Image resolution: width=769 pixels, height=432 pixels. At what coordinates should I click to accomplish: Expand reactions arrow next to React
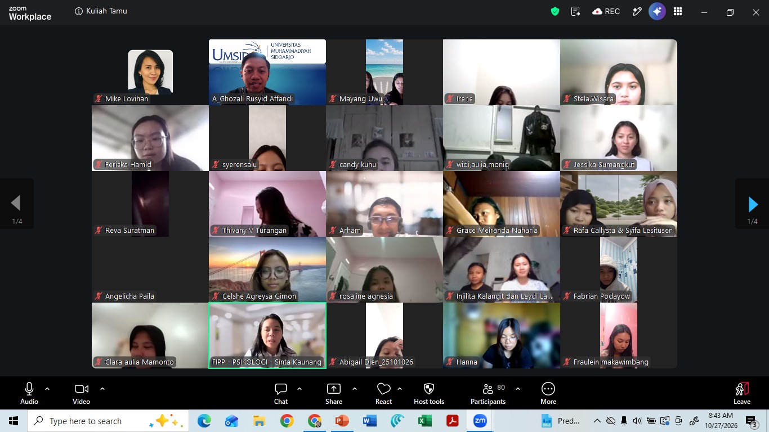[x=400, y=389]
